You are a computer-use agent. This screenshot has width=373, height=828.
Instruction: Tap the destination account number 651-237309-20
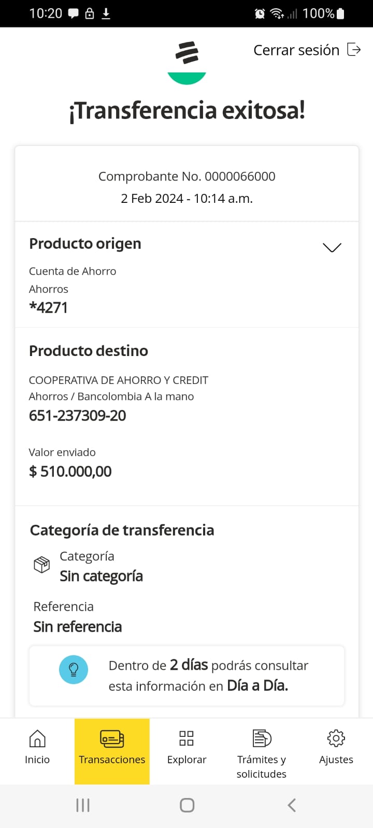(78, 416)
